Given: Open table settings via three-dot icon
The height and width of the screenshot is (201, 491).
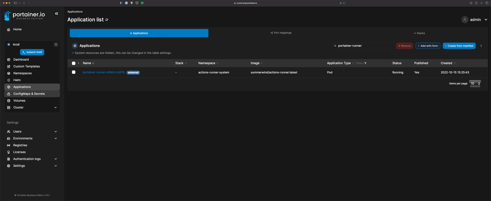Looking at the screenshot, I should [x=481, y=46].
